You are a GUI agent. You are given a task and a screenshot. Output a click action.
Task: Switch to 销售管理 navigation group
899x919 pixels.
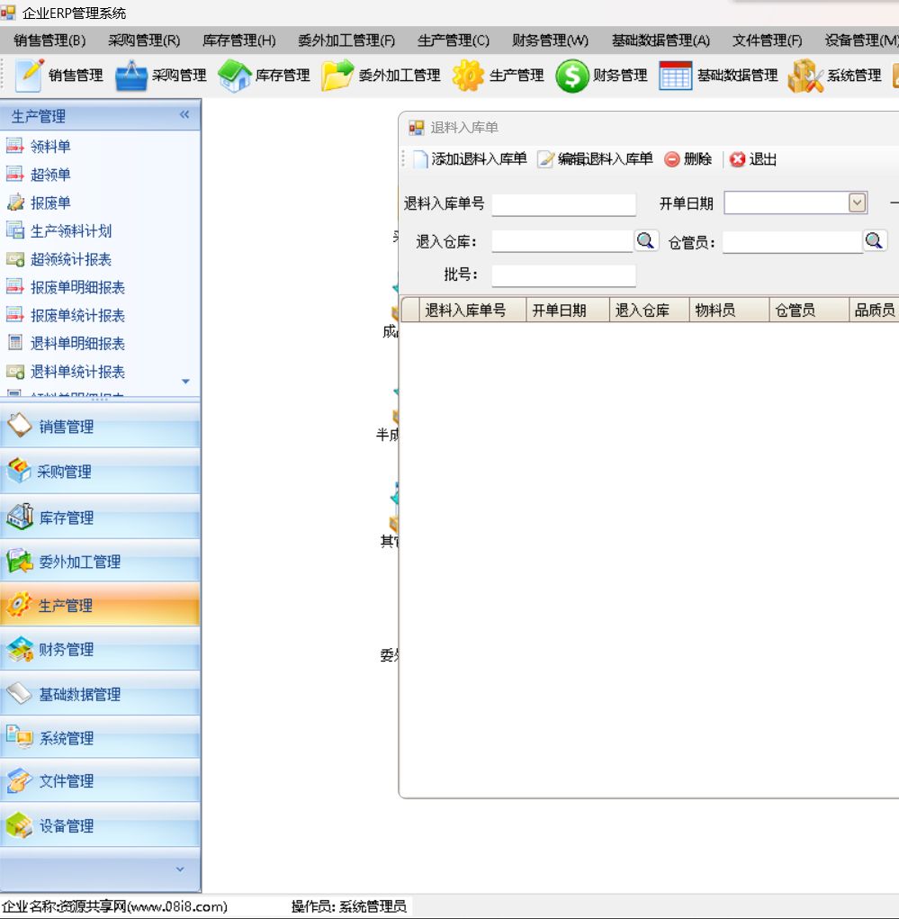tap(100, 426)
